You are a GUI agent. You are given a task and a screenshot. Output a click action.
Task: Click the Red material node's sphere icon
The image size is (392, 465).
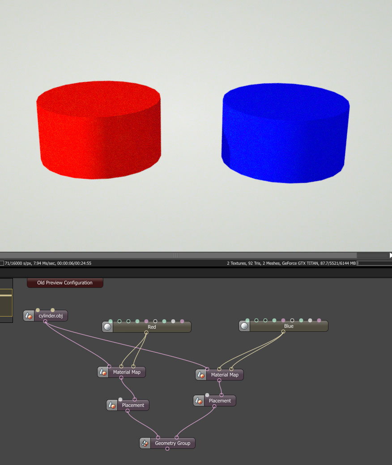pyautogui.click(x=107, y=327)
